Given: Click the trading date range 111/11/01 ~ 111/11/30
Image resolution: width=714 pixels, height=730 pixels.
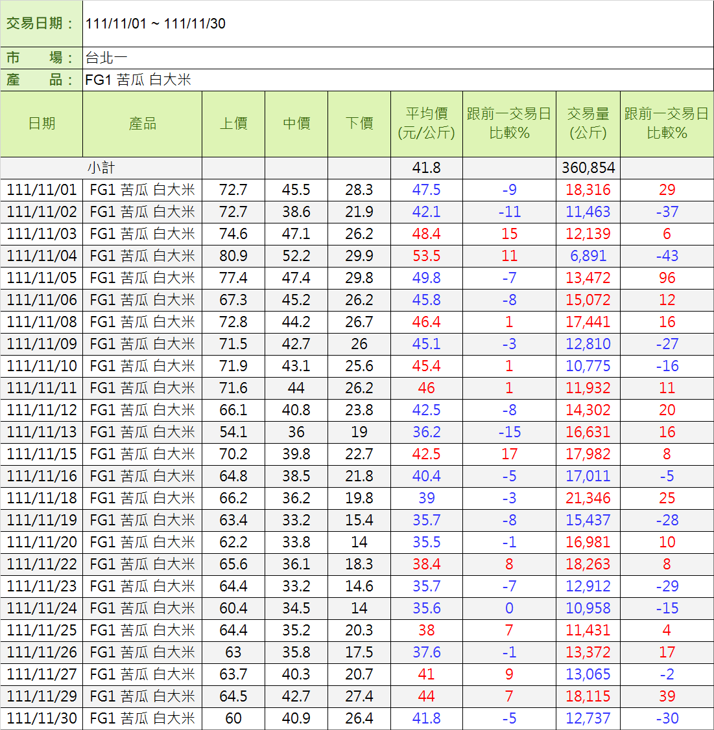Looking at the screenshot, I should tap(156, 24).
